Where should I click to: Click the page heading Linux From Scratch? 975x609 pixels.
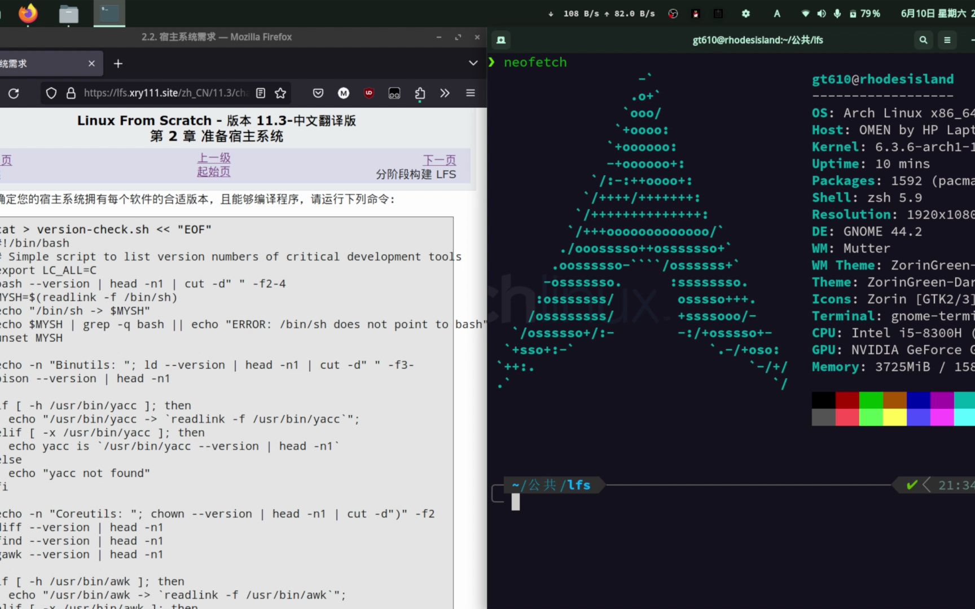tap(217, 121)
